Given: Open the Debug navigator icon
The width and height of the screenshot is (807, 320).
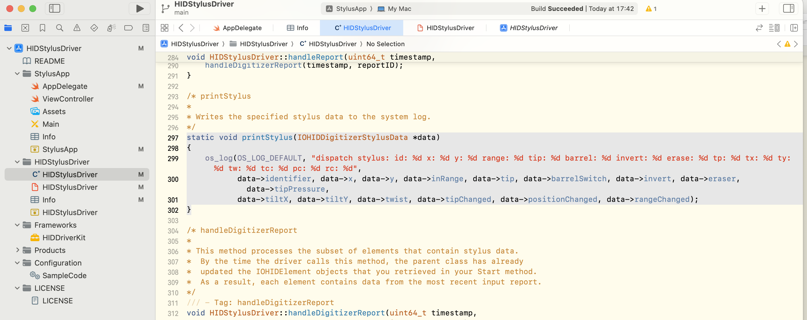Looking at the screenshot, I should 111,28.
